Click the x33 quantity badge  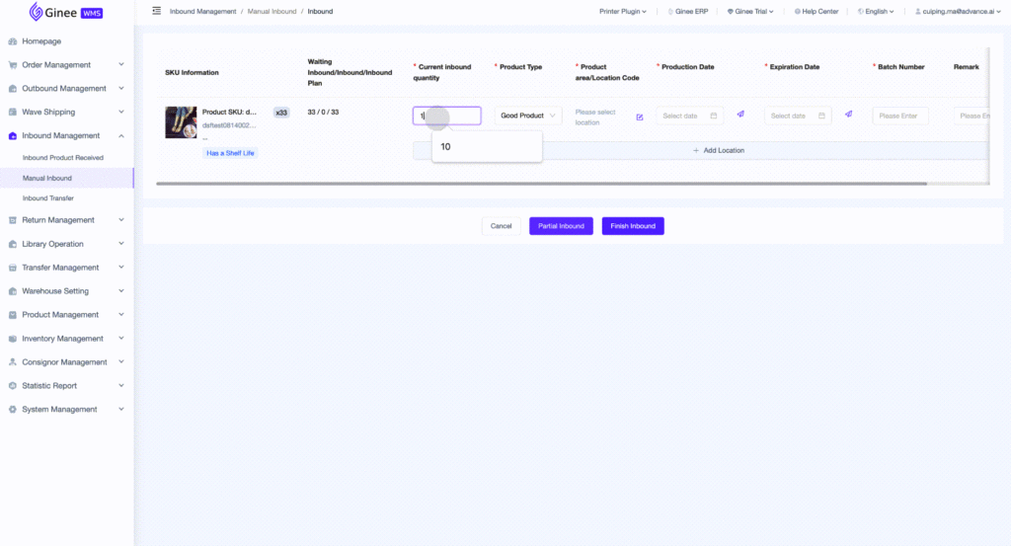(281, 113)
